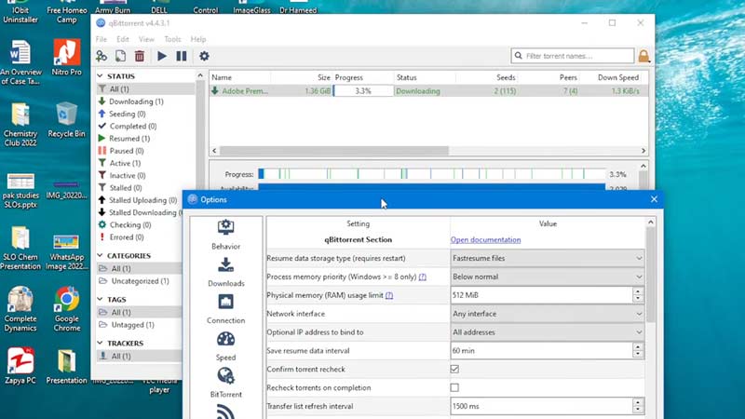Open An Overview of Case Word document
Image resolution: width=745 pixels, height=419 pixels.
(20, 62)
